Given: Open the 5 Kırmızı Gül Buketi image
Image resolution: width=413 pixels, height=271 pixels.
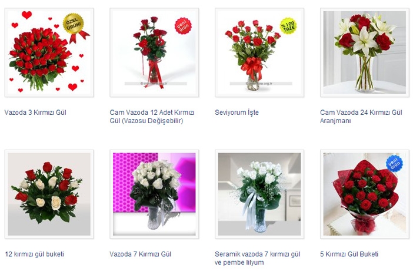Looking at the screenshot, I should coord(365,194).
